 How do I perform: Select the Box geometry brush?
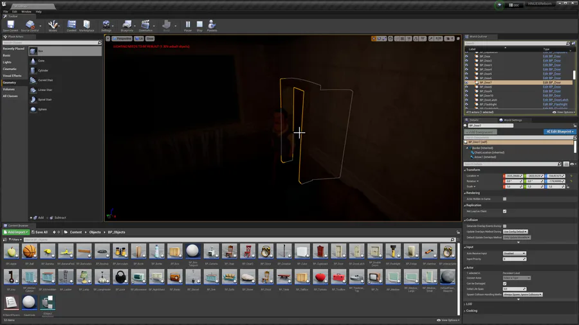pos(65,51)
